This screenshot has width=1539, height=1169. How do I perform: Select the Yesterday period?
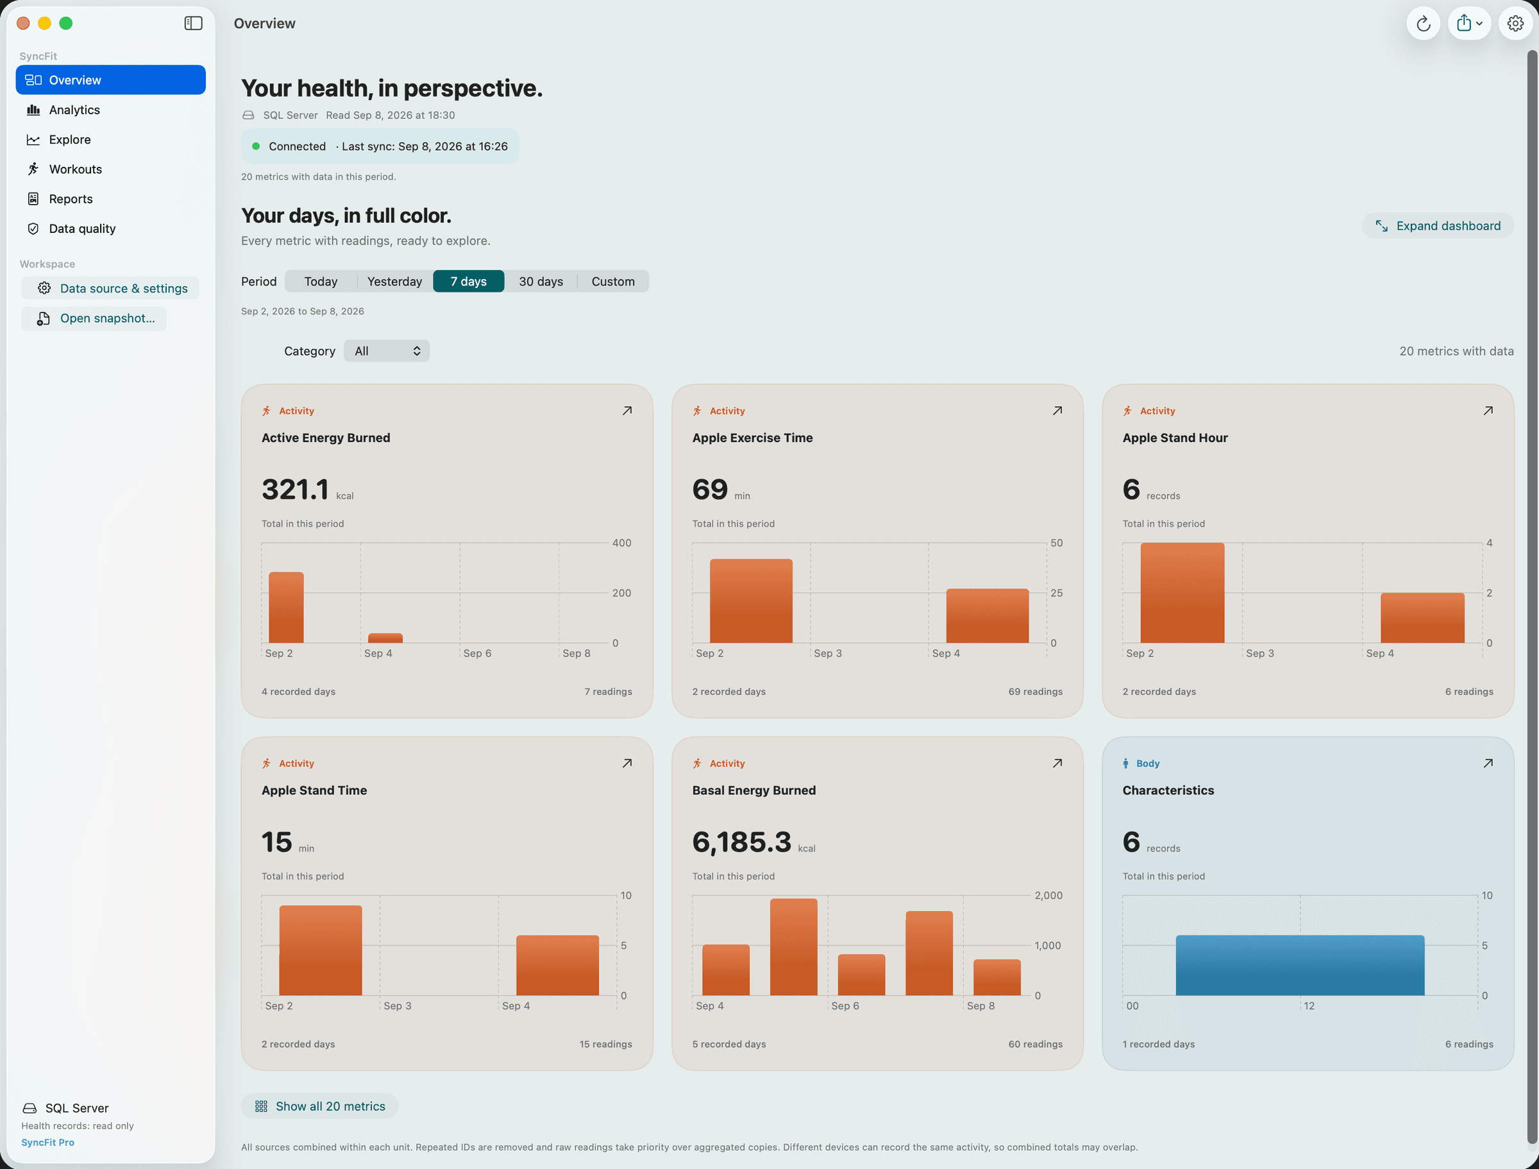point(394,281)
